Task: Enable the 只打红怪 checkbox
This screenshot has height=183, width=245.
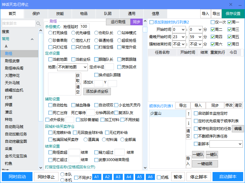Action: tap(58, 47)
